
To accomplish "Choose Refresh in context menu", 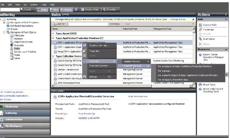I will [x=100, y=77].
